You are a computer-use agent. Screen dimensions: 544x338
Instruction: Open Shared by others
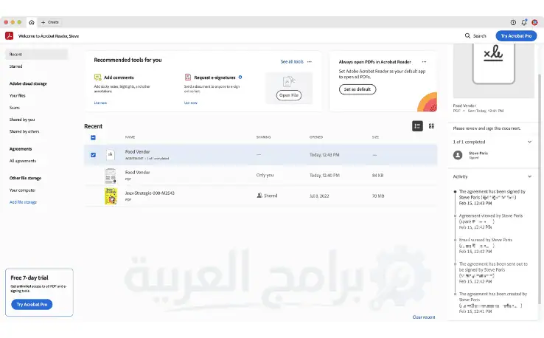tap(24, 131)
